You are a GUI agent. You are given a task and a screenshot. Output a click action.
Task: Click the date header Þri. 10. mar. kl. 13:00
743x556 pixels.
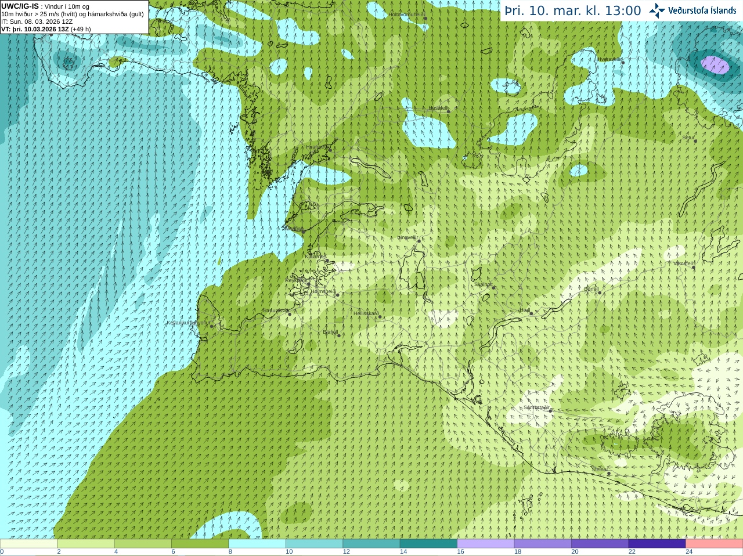coord(573,10)
